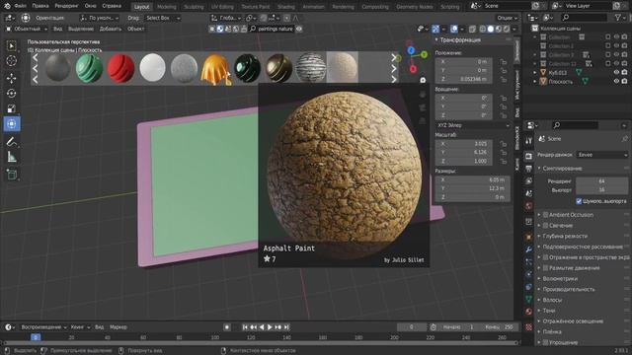The height and width of the screenshot is (355, 632).
Task: Toggle X-ray display in viewport header
Action: [x=472, y=29]
